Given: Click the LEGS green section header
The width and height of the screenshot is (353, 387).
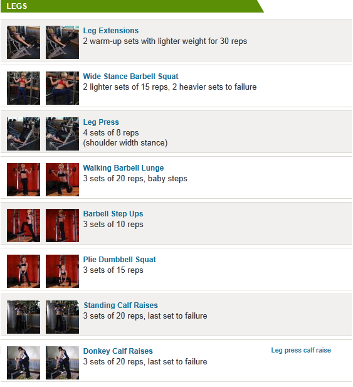Looking at the screenshot, I should 132,6.
